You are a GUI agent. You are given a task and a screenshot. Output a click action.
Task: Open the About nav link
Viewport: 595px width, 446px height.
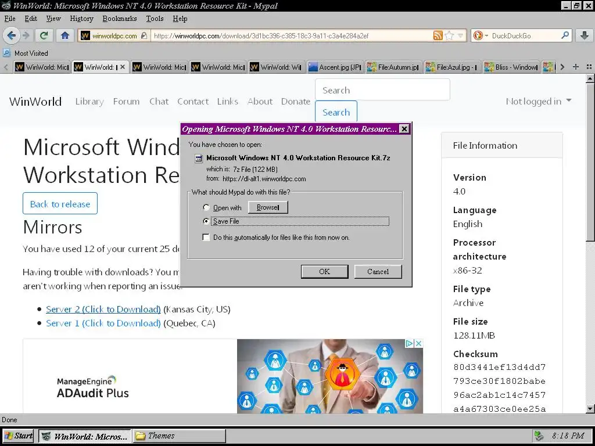pyautogui.click(x=260, y=101)
